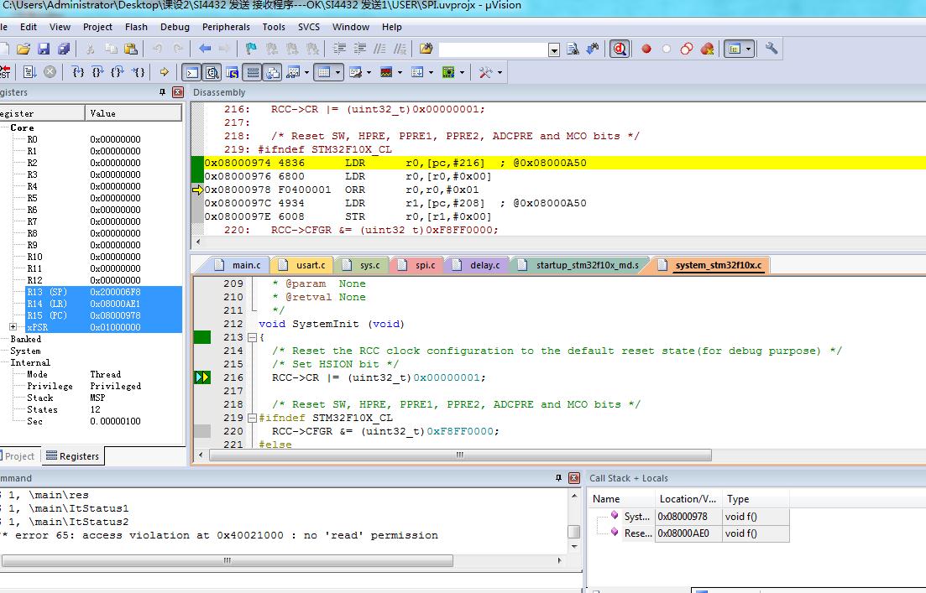Open the Toolbox dropdown arrow
Screen dimensions: 926x593
500,72
